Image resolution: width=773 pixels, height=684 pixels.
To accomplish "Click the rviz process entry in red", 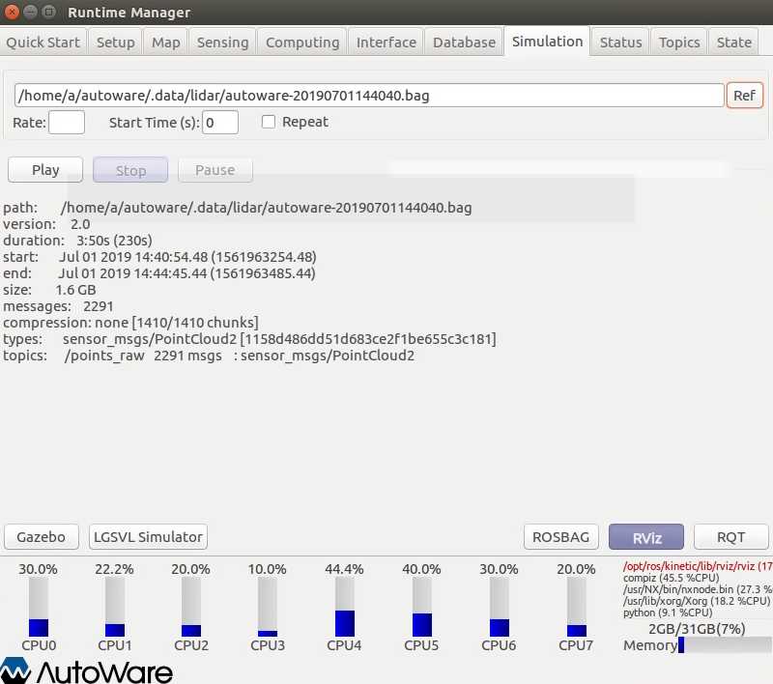I will 698,566.
